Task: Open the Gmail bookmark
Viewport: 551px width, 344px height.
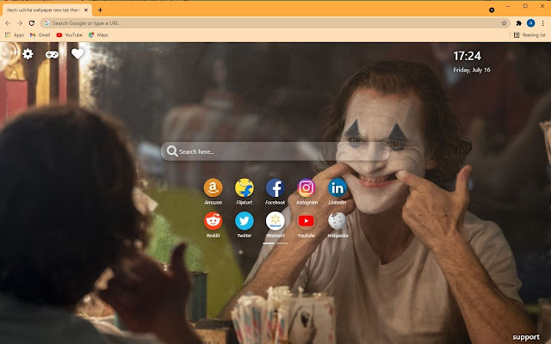Action: click(x=40, y=34)
